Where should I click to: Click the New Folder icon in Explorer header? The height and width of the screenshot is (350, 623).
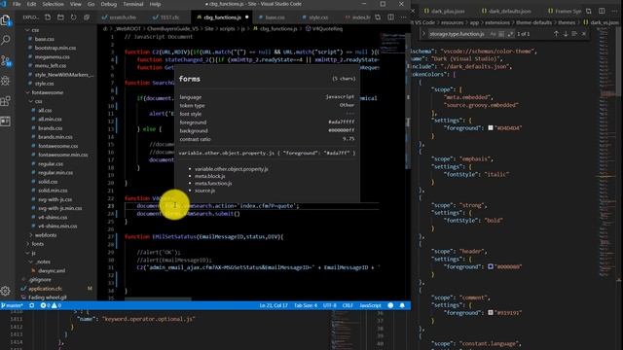point(60,17)
